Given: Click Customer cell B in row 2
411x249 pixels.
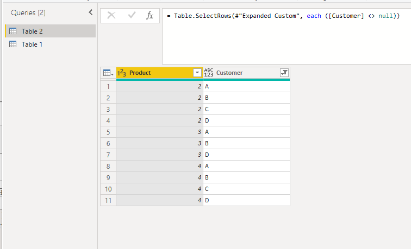Looking at the screenshot, I should point(247,98).
